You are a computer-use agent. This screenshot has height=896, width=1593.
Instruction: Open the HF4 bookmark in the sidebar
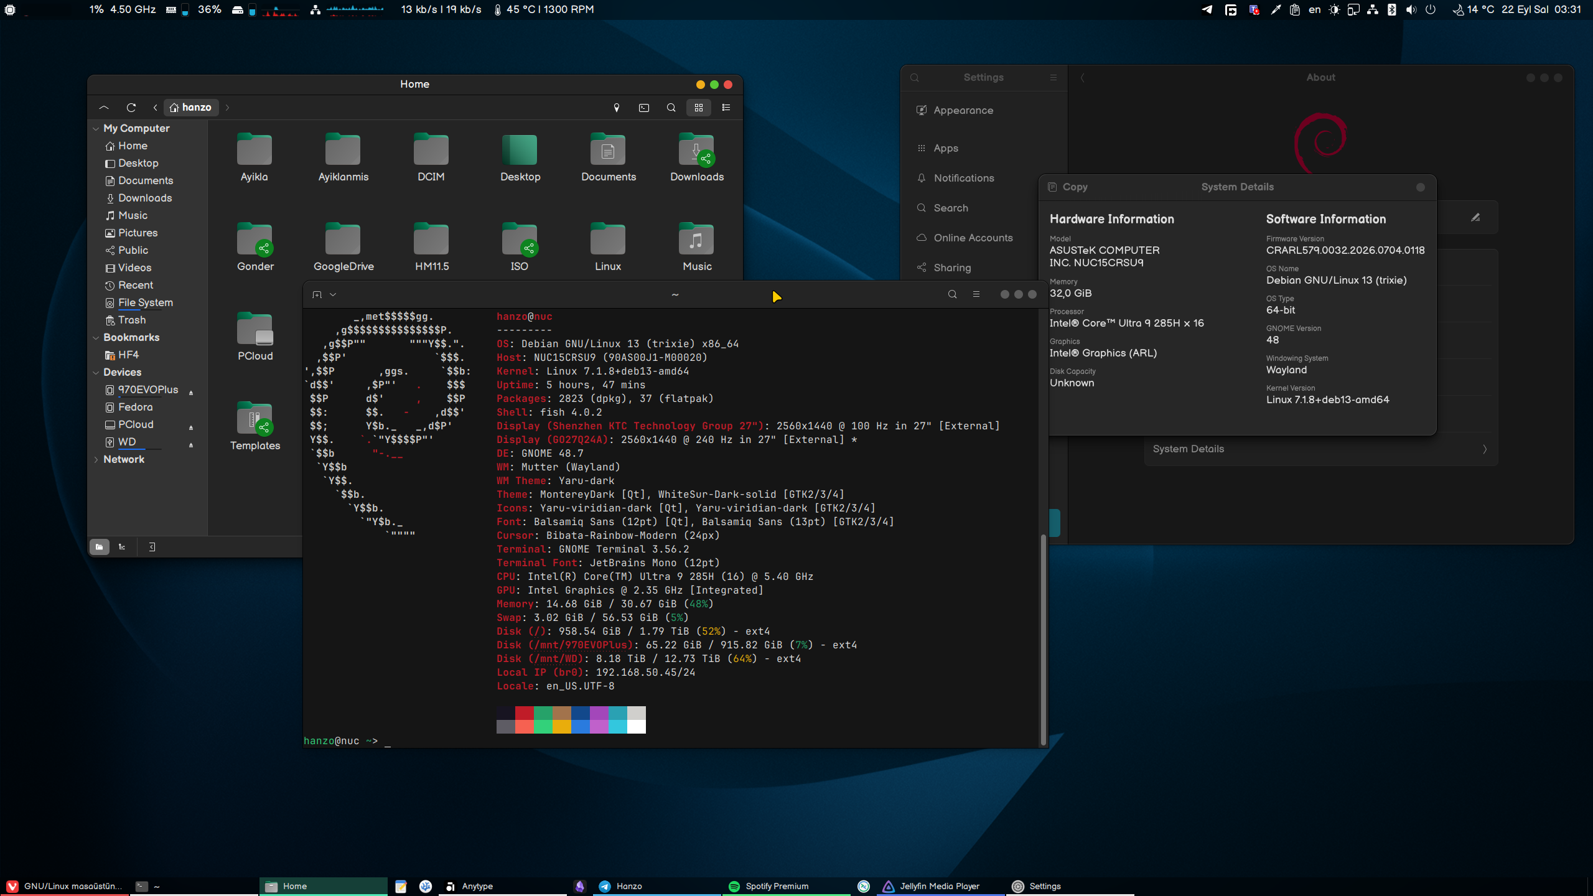tap(128, 355)
